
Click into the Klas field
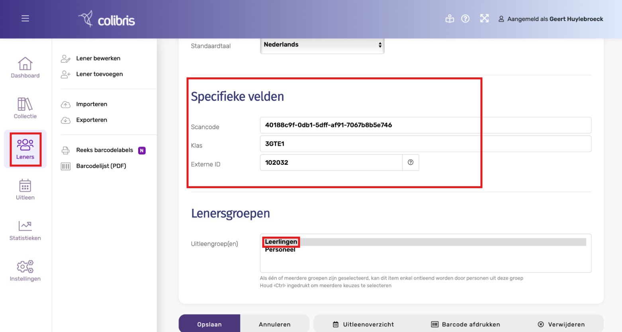pyautogui.click(x=426, y=144)
